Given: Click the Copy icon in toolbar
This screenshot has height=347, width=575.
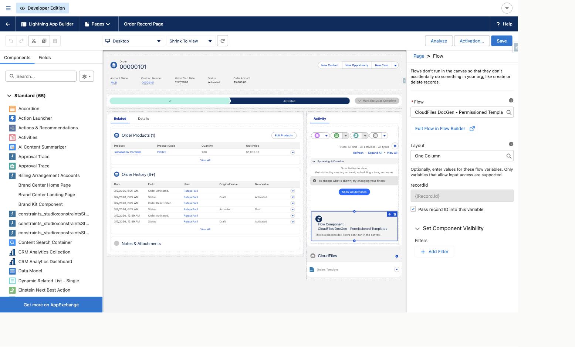Looking at the screenshot, I should coord(44,41).
